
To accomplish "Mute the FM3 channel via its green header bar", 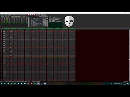I will click(21, 29).
